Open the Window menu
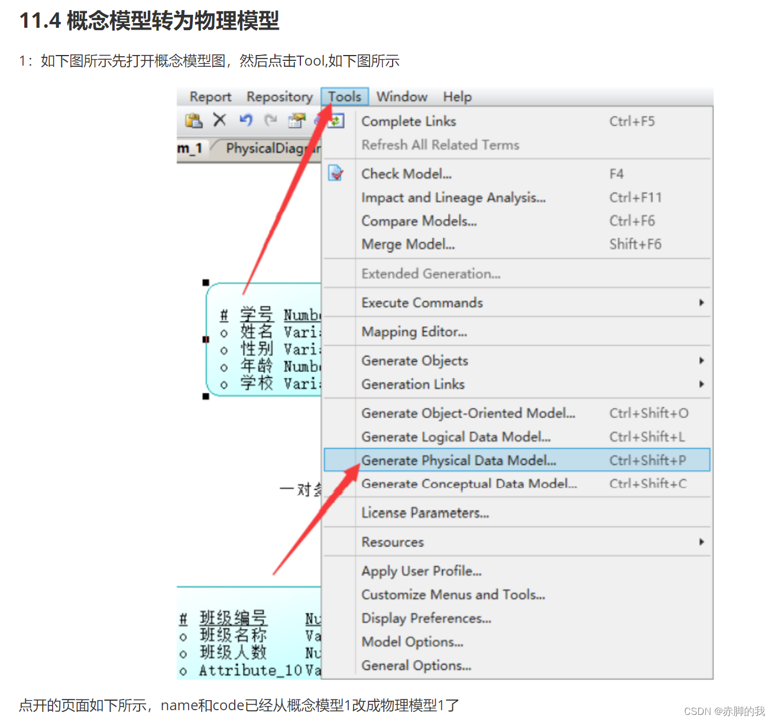This screenshot has height=722, width=774. click(402, 96)
